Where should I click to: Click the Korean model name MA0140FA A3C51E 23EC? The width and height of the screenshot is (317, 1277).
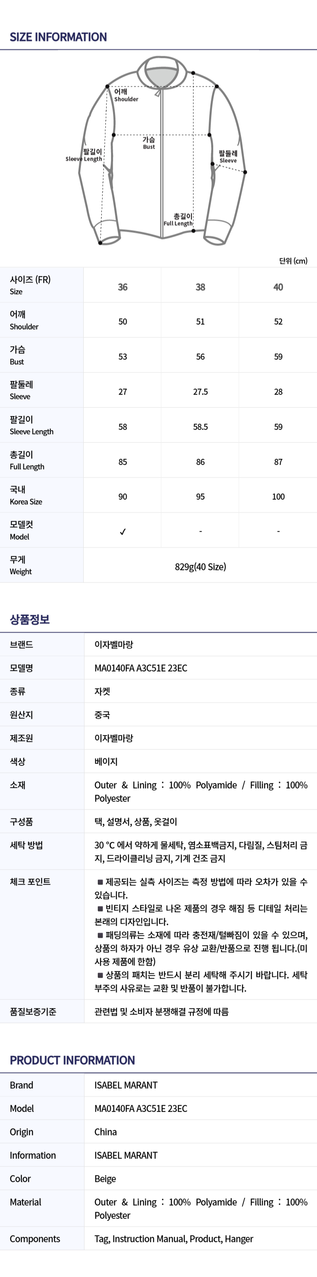141,668
